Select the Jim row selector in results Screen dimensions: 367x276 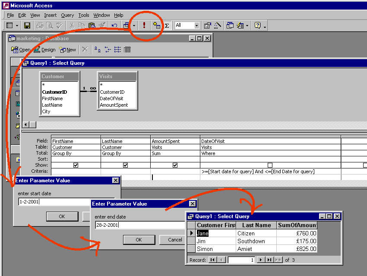tap(191, 241)
